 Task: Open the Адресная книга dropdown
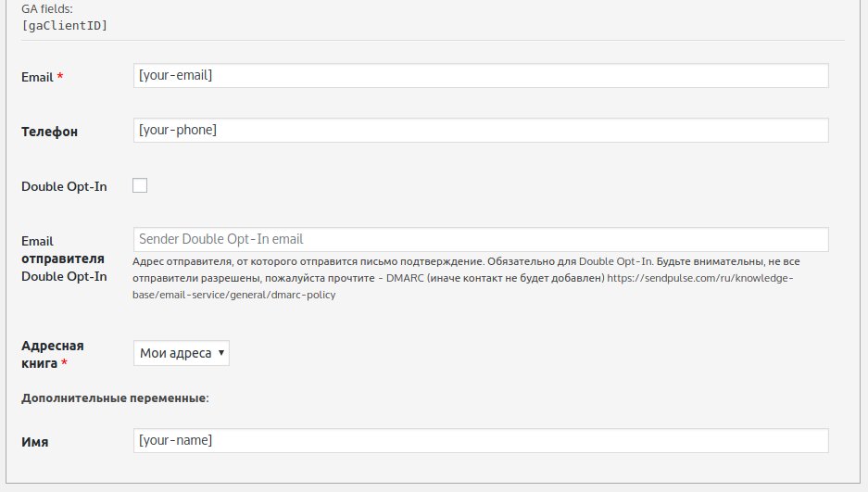[x=182, y=353]
